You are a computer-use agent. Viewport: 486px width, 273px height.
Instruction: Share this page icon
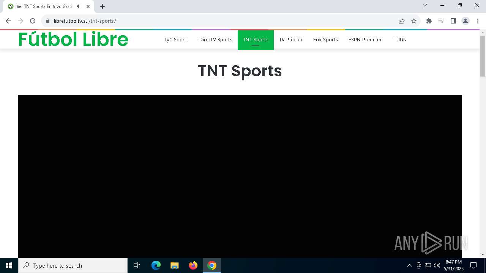tap(402, 21)
